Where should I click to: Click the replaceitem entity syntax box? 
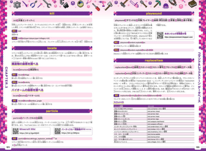tap(154, 73)
